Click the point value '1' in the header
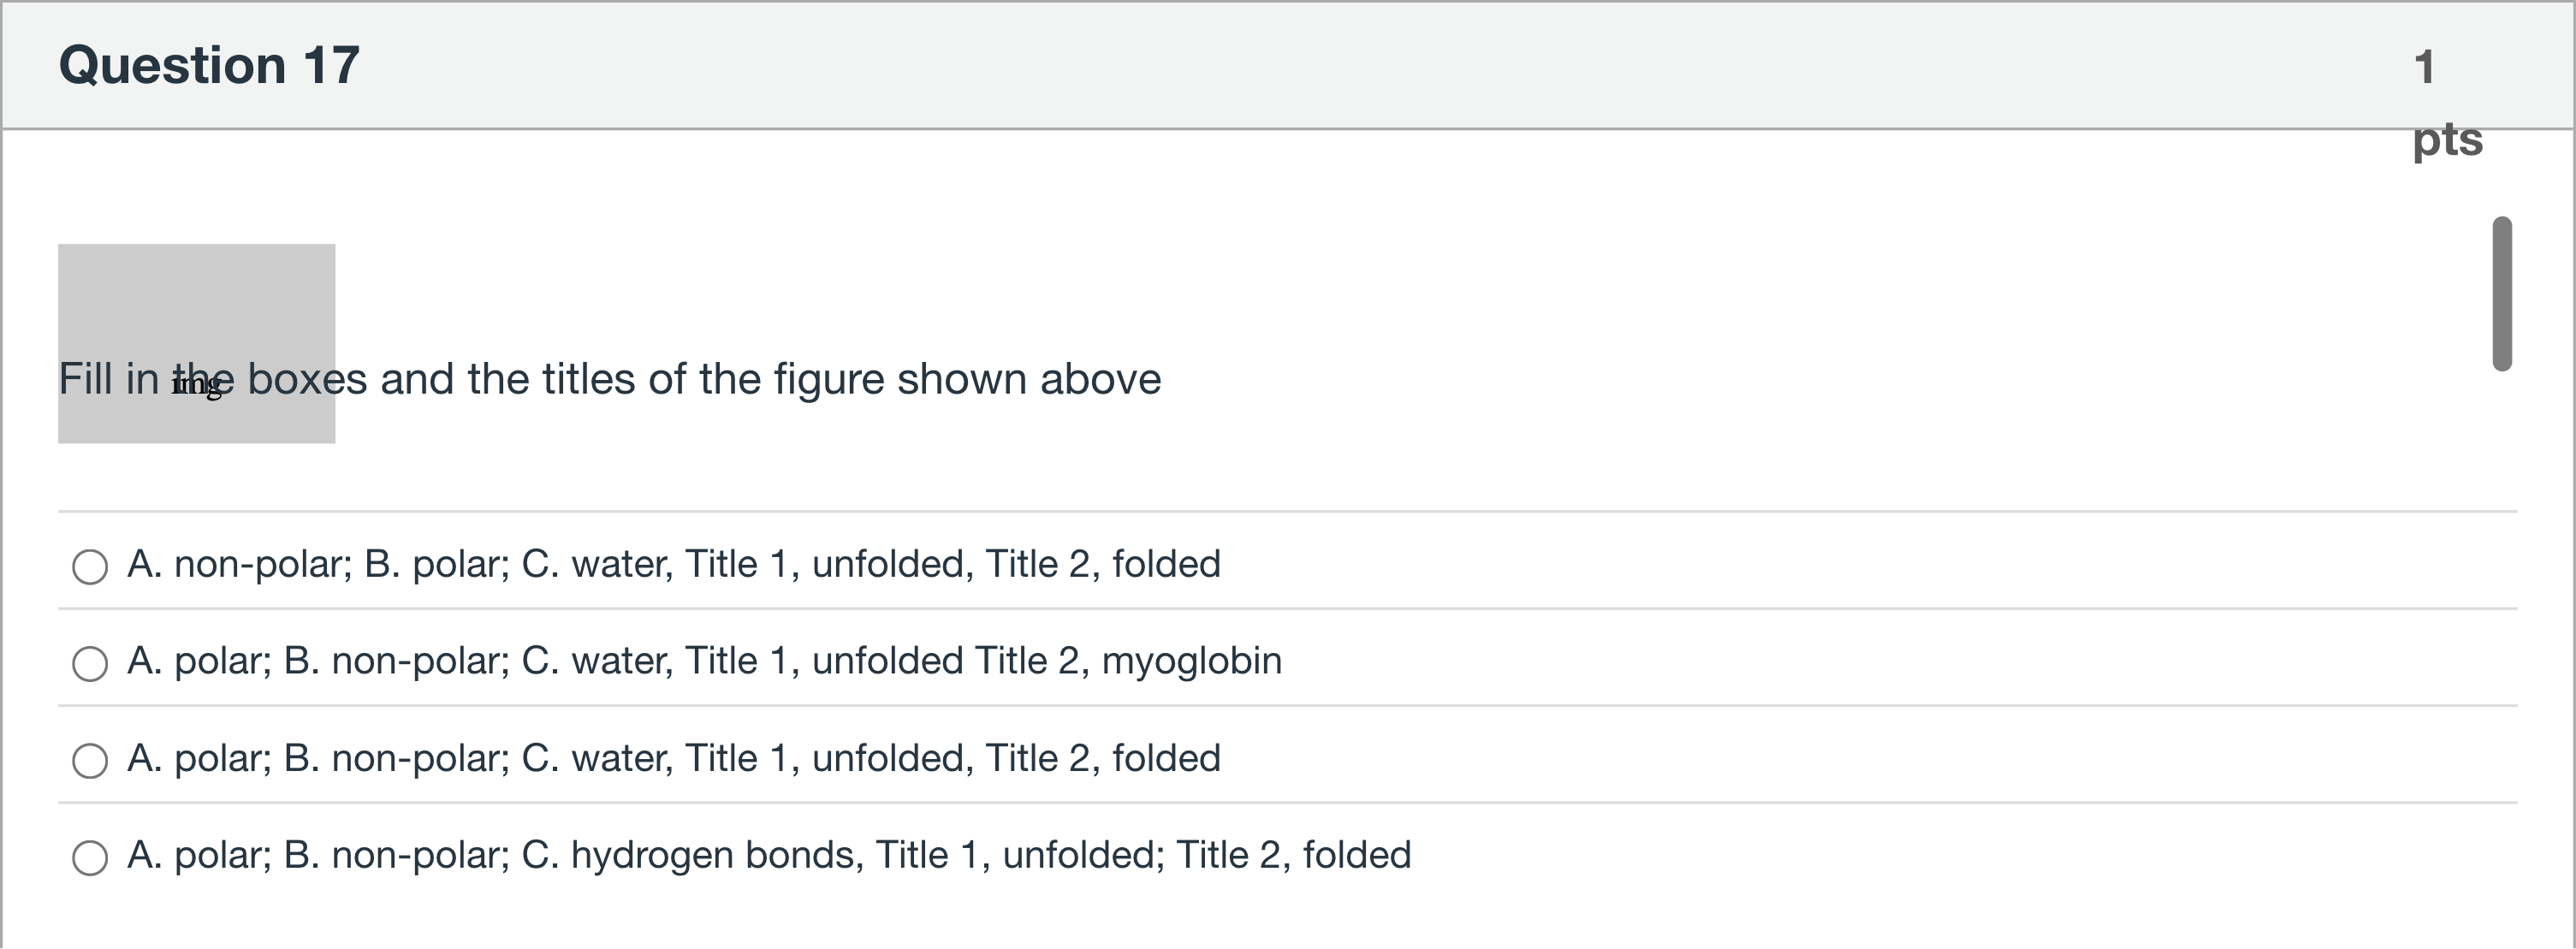The height and width of the screenshot is (949, 2576). tap(2424, 67)
